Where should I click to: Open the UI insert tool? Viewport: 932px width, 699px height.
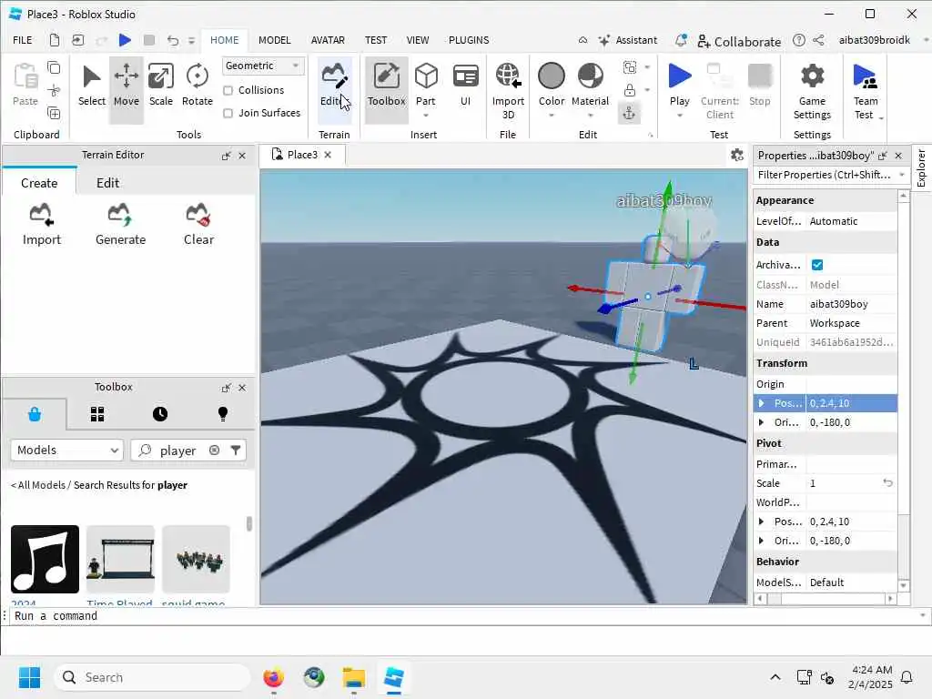[465, 86]
